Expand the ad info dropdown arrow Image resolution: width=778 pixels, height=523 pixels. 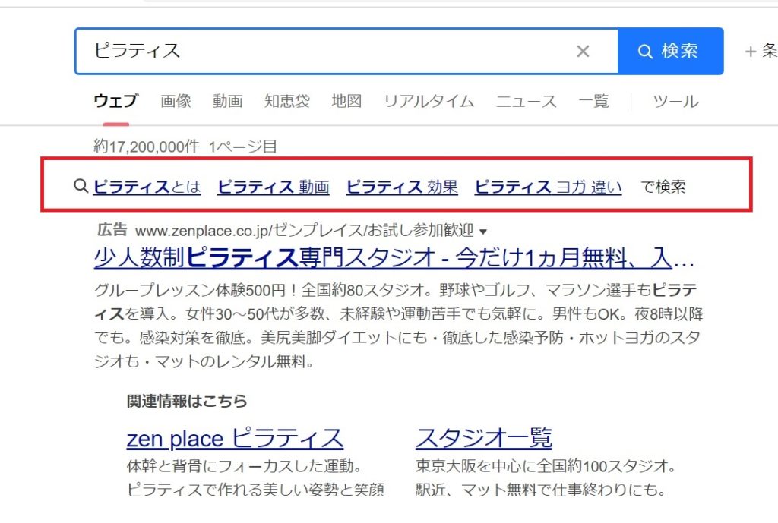coord(484,231)
